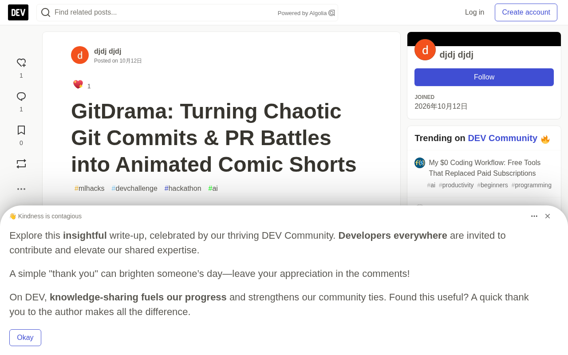Screen dimensions: 568x355
Task: Open djdj djdj name in profile card
Action: pos(456,55)
